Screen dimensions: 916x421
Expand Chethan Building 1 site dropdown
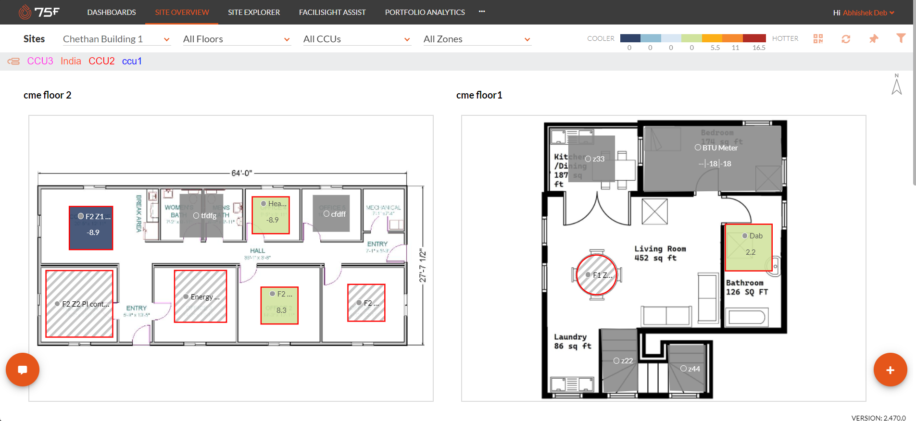(117, 39)
